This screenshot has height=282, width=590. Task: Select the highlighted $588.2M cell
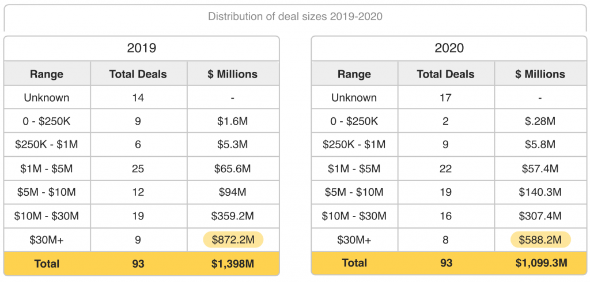tap(540, 239)
